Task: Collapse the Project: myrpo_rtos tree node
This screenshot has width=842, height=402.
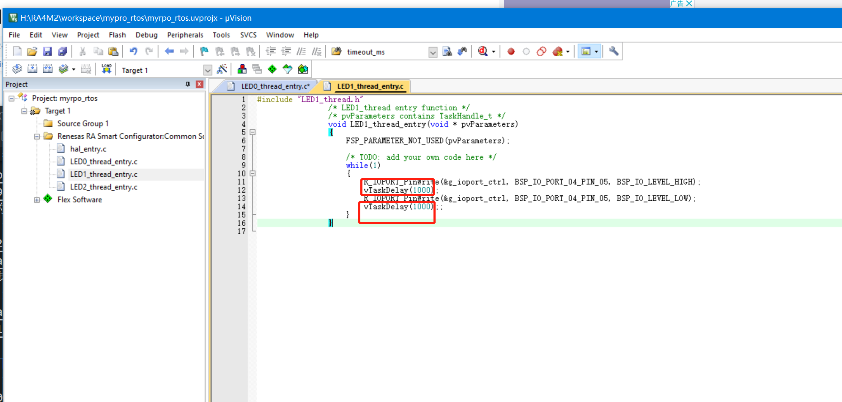Action: coord(11,98)
